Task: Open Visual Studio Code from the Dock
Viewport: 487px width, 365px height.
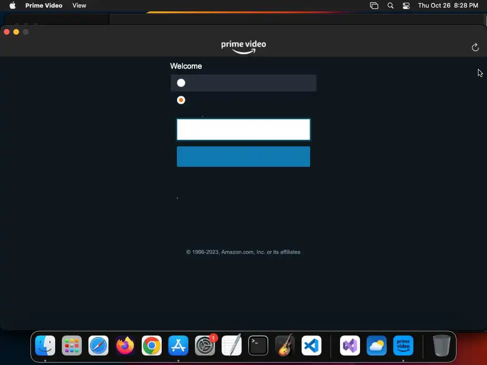Action: (x=312, y=346)
